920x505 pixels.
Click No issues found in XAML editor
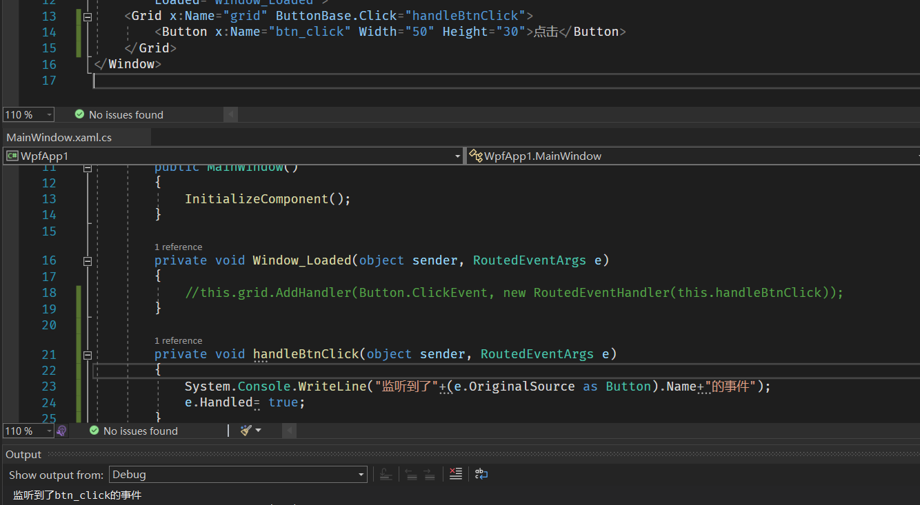[126, 114]
